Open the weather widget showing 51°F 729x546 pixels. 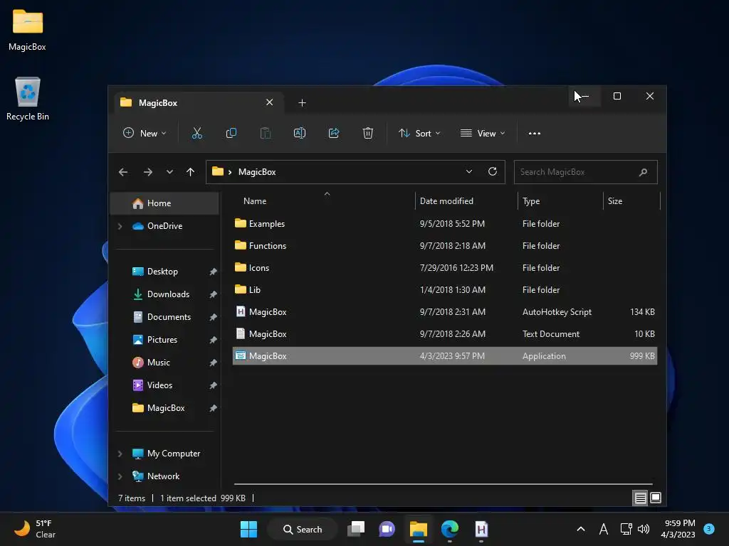(x=35, y=529)
